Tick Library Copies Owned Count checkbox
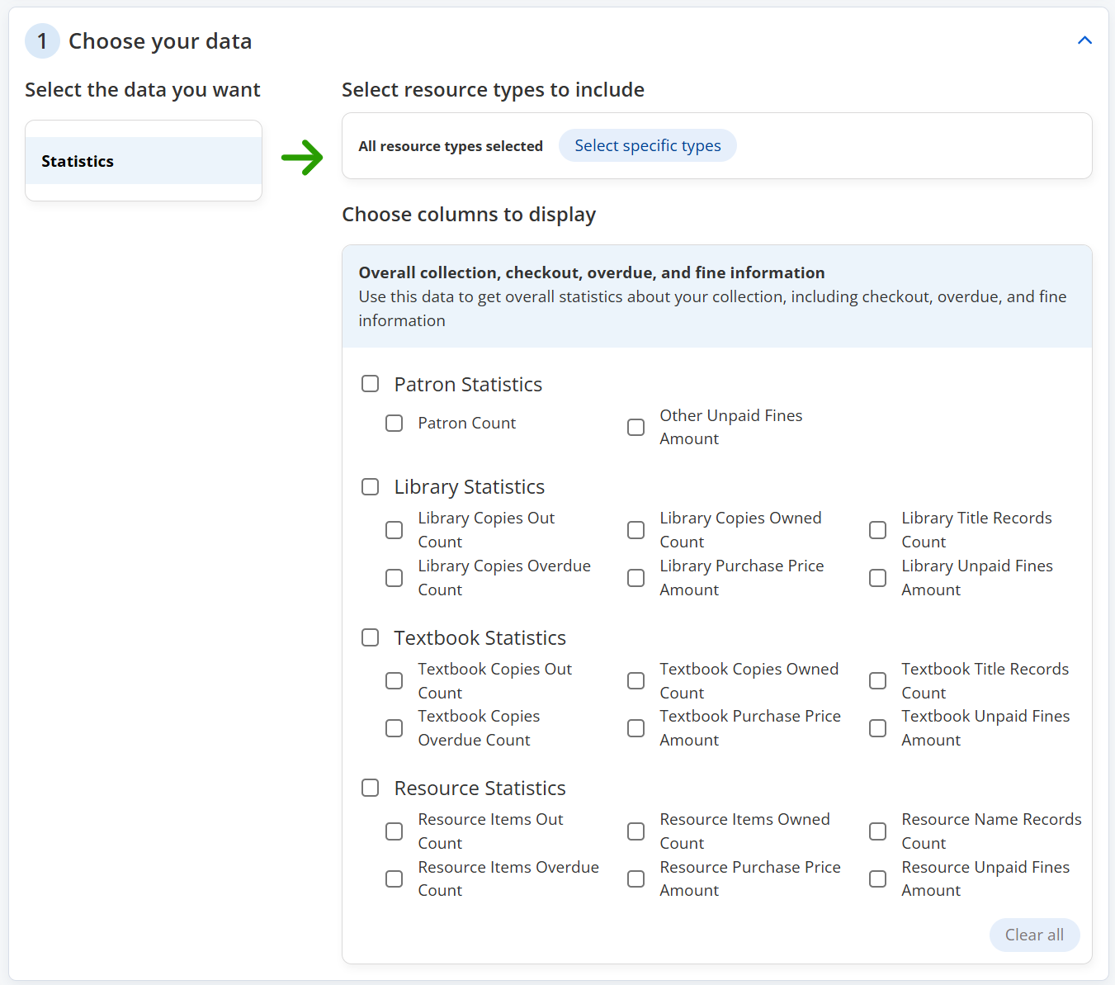 click(636, 530)
